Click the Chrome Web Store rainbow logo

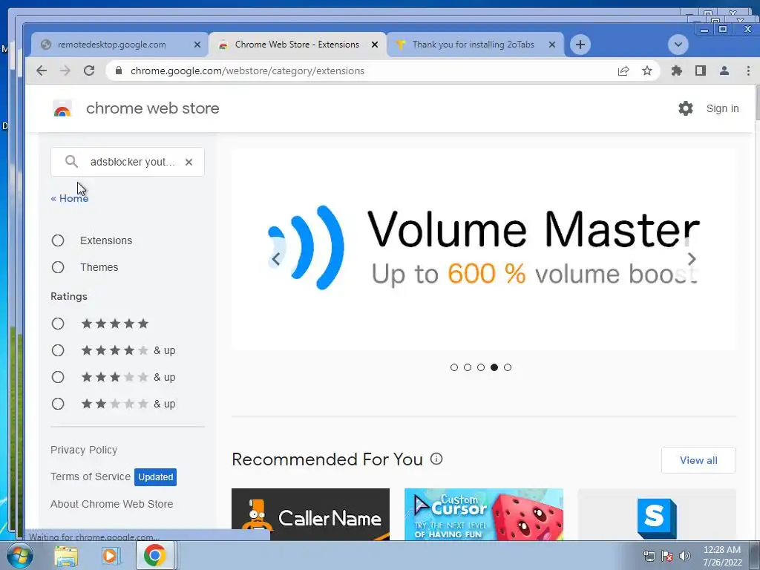(62, 108)
